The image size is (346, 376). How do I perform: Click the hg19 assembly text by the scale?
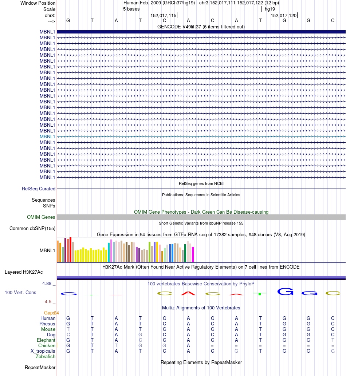pos(270,9)
